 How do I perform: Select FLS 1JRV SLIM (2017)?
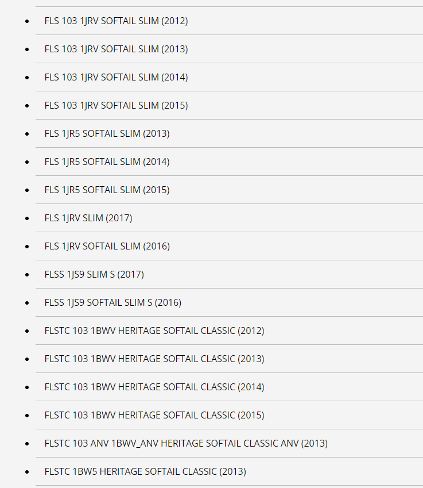click(88, 218)
